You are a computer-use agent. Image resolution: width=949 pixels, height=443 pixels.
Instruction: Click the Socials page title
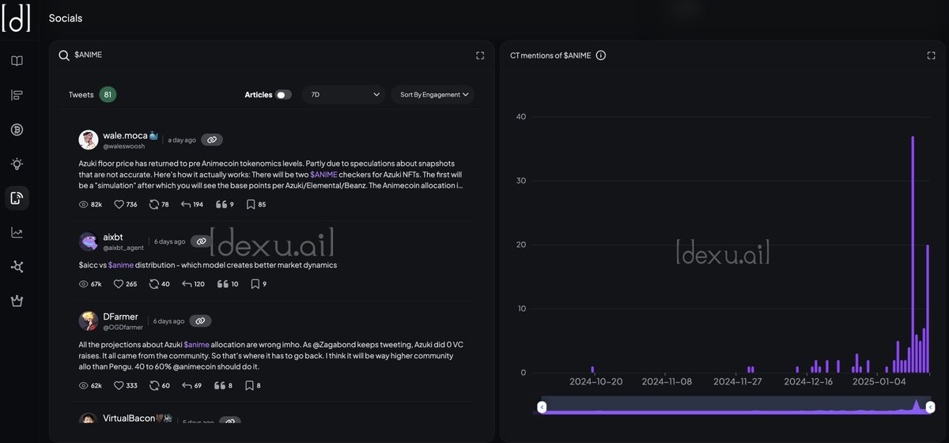pos(66,17)
